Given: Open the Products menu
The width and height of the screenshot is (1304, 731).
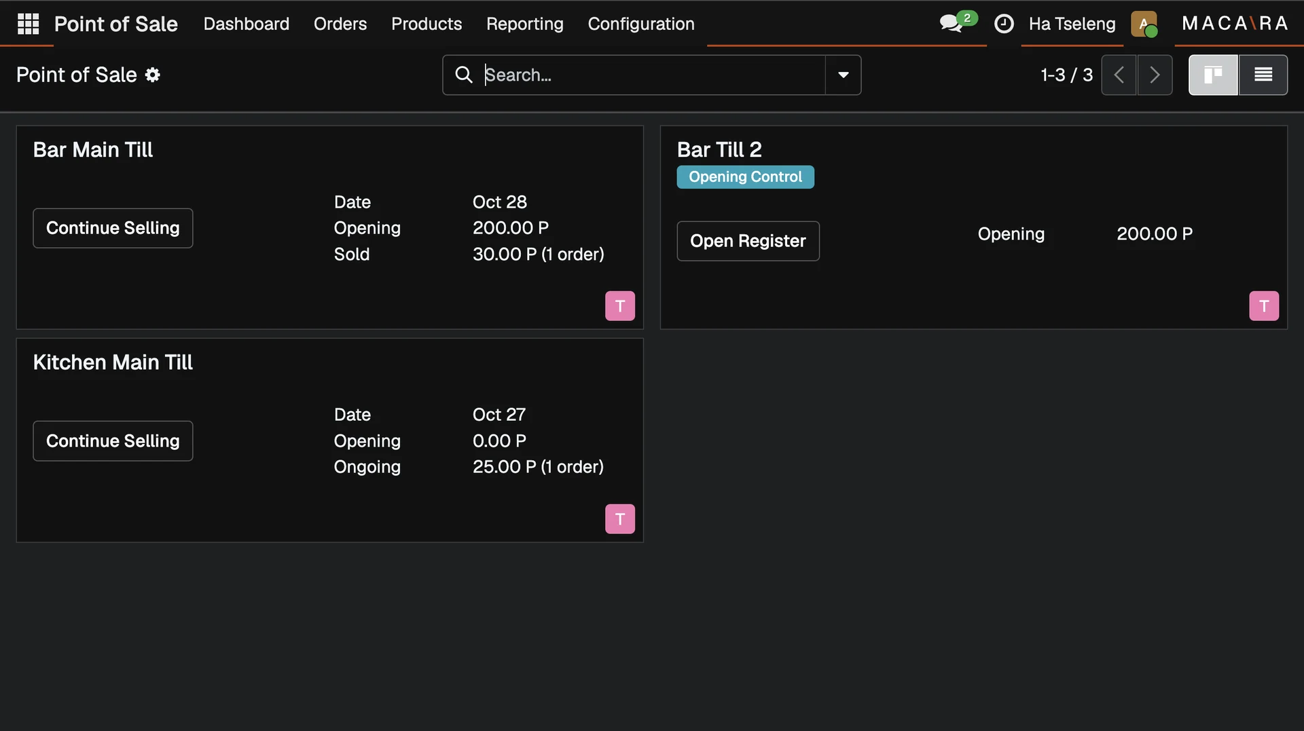Looking at the screenshot, I should click(x=427, y=24).
